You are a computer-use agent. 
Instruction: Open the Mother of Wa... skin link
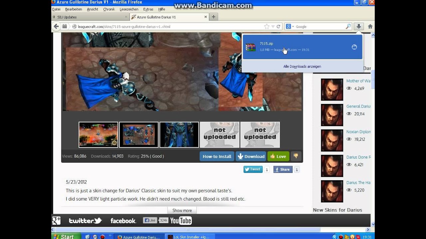tap(358, 81)
